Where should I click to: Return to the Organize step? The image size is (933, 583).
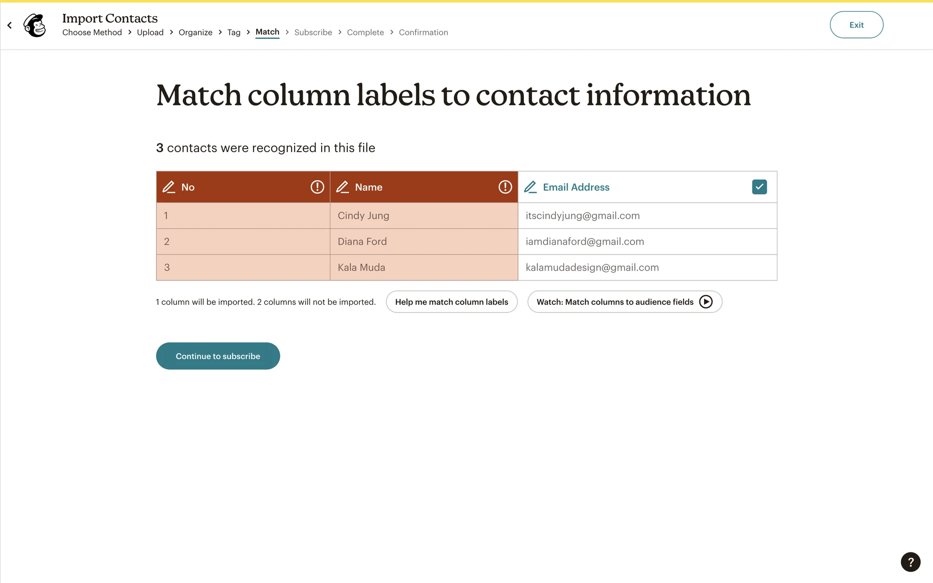(195, 33)
